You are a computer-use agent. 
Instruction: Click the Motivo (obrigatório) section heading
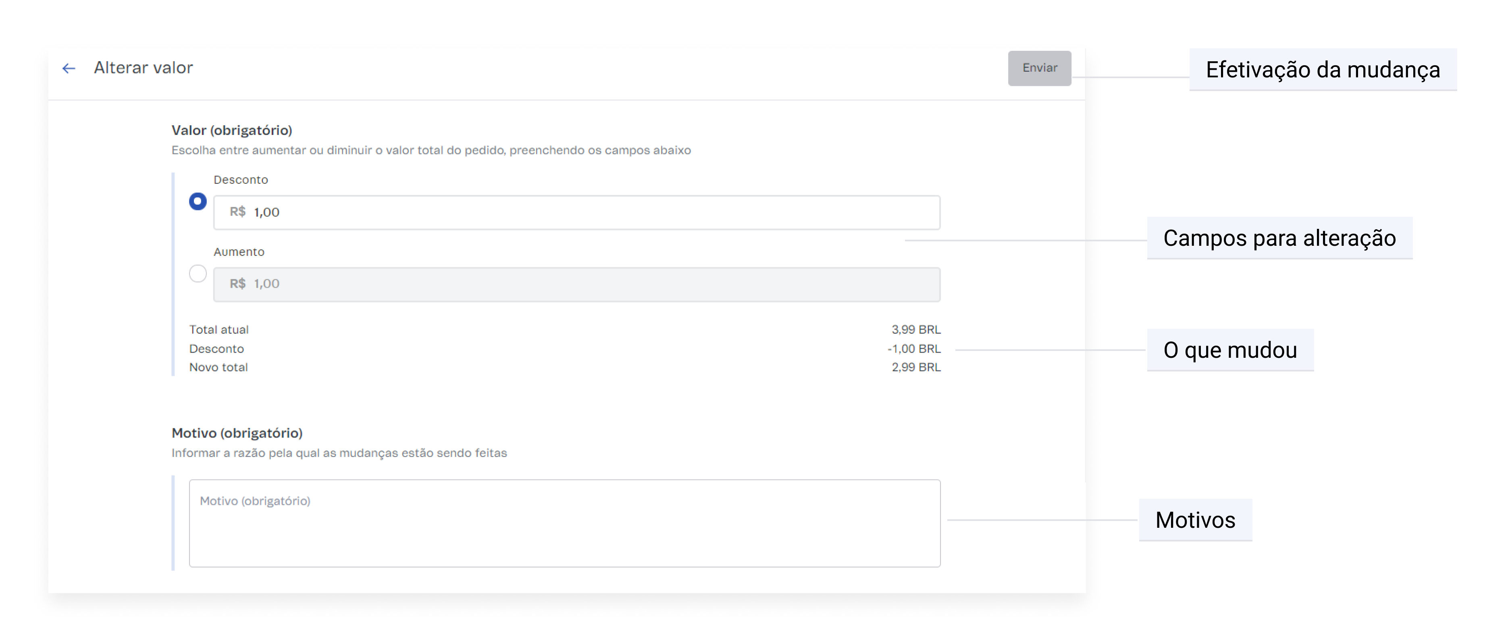(x=237, y=433)
